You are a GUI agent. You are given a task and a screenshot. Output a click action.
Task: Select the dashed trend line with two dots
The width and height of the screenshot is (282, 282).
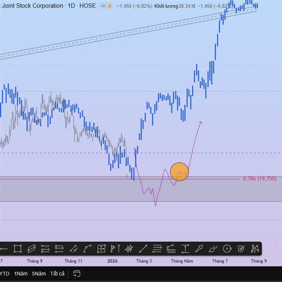pyautogui.click(x=74, y=249)
